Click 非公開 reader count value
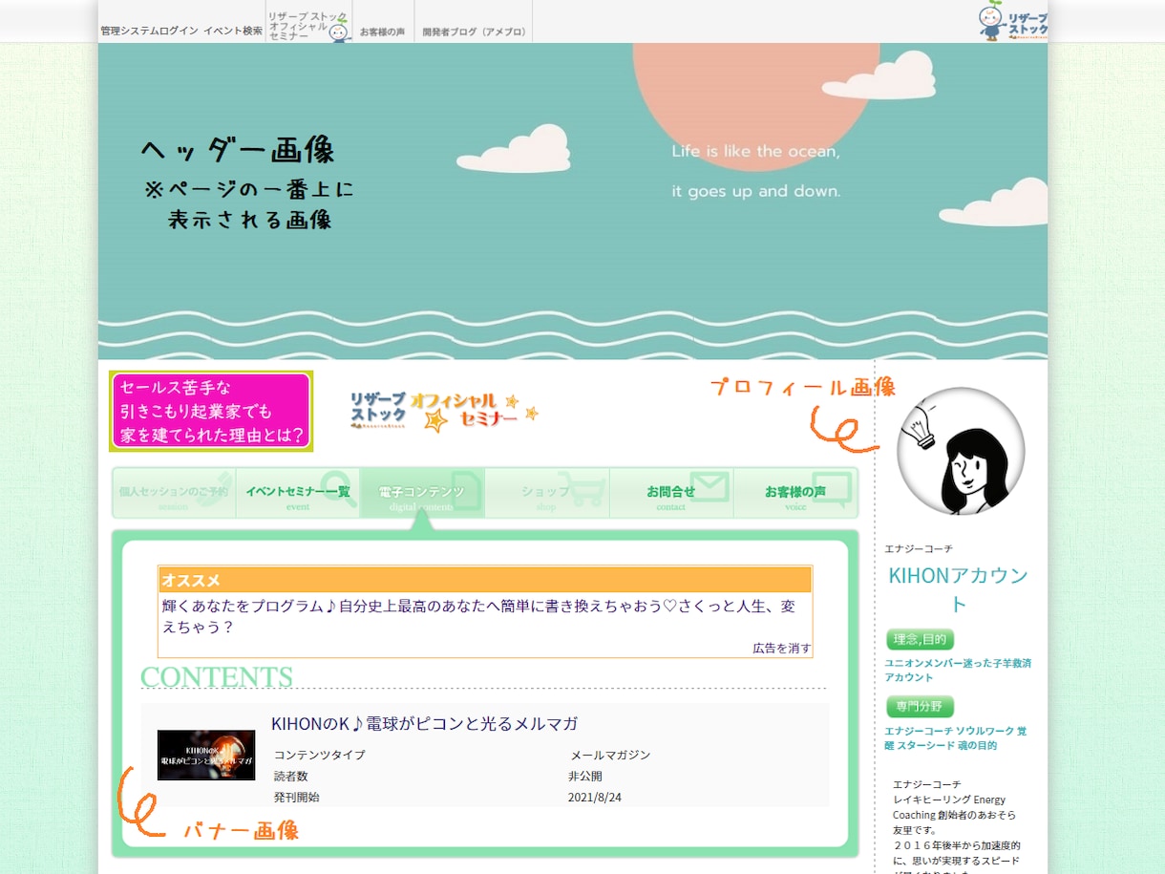Viewport: 1165px width, 874px height. 585,776
